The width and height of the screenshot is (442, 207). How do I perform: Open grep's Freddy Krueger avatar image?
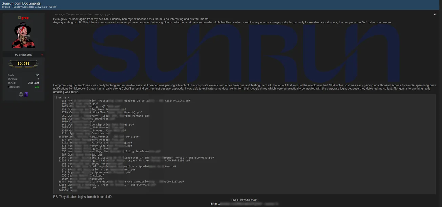23,36
